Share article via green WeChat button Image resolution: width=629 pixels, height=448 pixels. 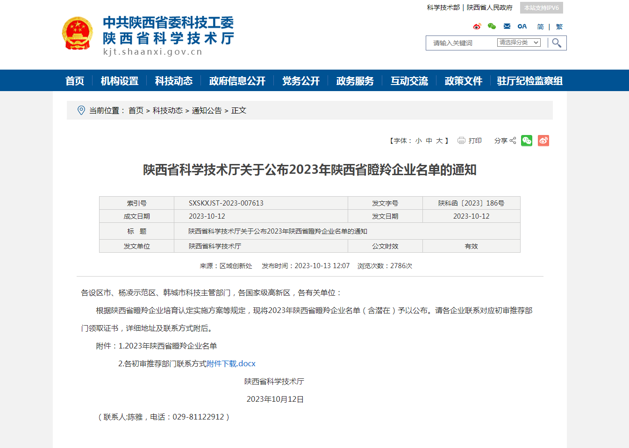pos(527,141)
